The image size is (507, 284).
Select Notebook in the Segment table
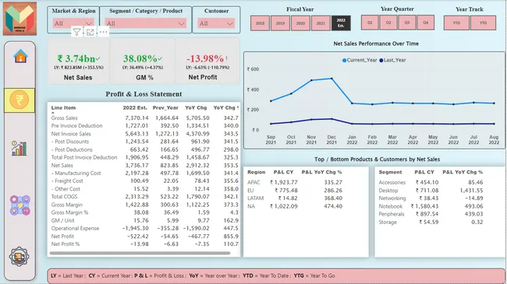coord(391,206)
